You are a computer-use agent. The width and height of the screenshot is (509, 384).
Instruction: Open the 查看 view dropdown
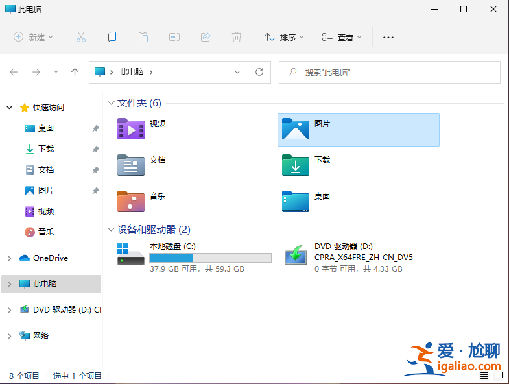342,37
